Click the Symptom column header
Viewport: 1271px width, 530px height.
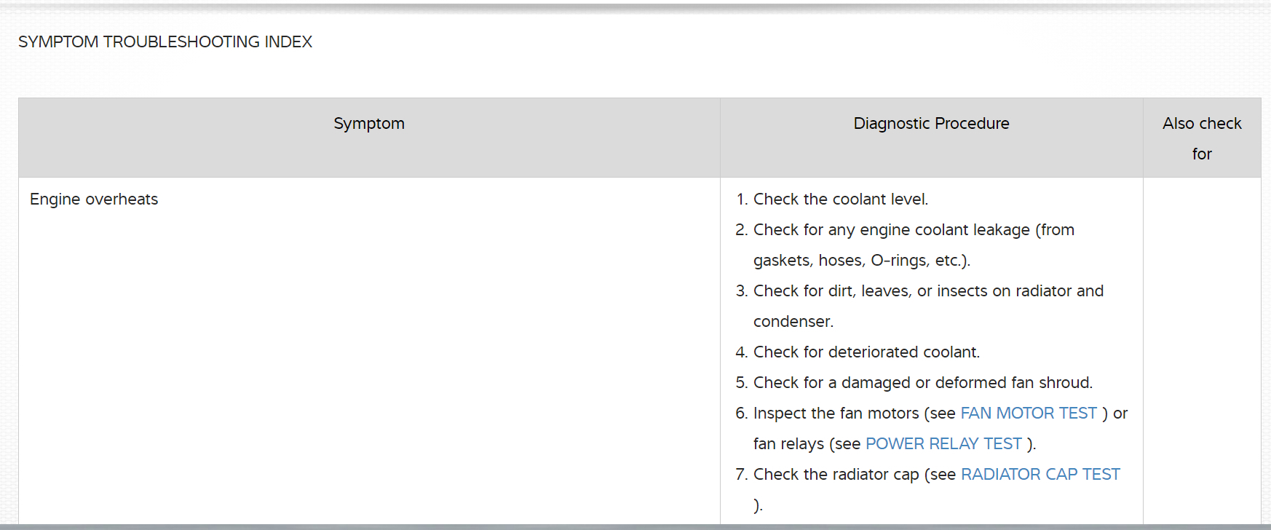click(369, 124)
